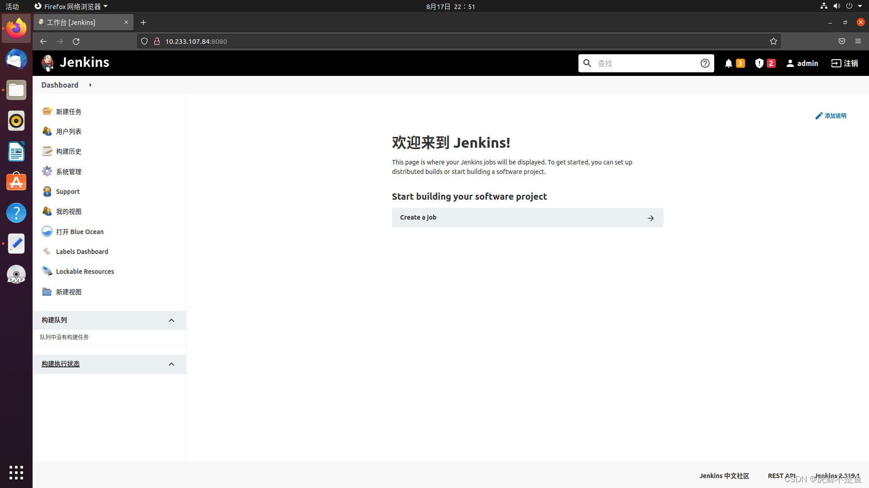The image size is (869, 488).
Task: Click the 查找 search field
Action: [646, 63]
